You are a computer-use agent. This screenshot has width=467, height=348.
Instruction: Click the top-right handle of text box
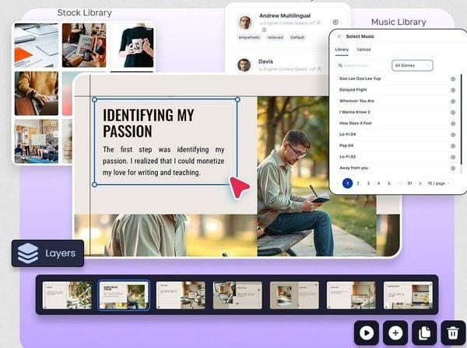(237, 99)
